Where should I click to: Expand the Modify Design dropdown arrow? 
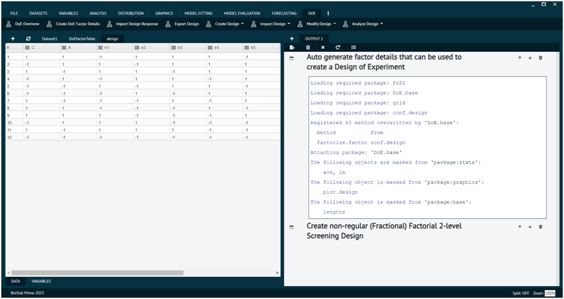coord(335,24)
